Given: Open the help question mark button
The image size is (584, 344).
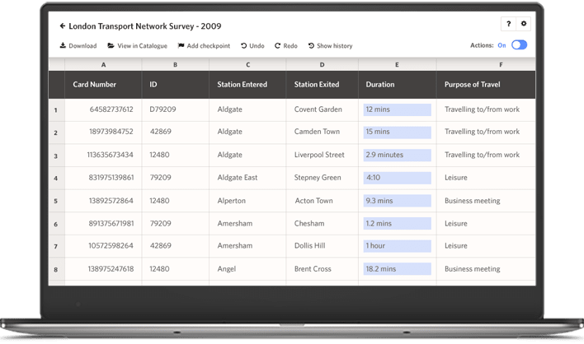Looking at the screenshot, I should [508, 24].
